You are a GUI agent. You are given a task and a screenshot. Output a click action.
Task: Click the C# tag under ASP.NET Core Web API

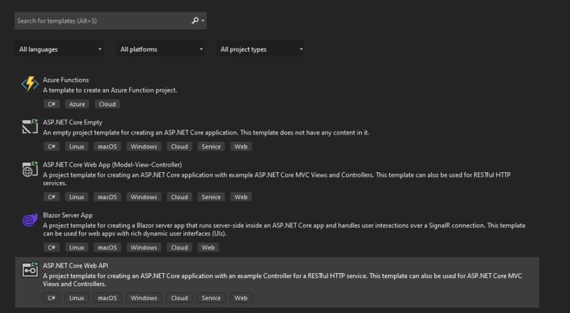[x=51, y=298]
